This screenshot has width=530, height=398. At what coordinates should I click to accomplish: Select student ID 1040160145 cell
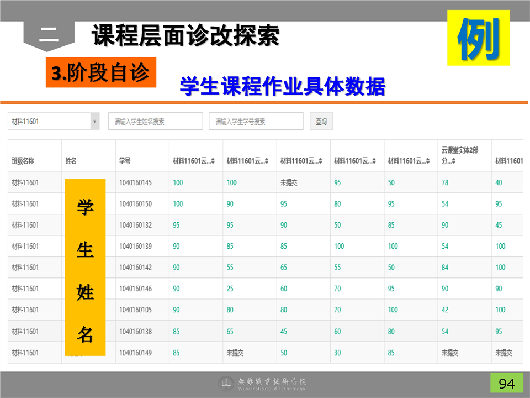[x=135, y=182]
